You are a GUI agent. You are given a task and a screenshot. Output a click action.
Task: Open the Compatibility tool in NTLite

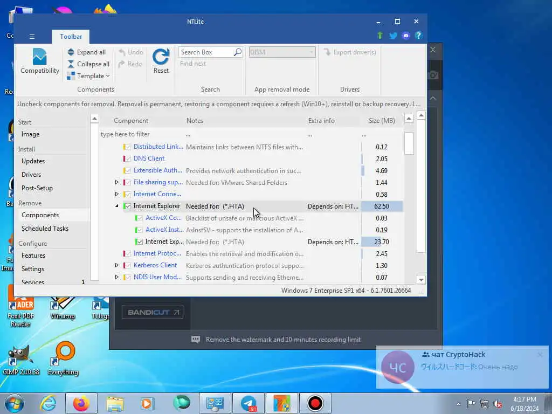tap(40, 61)
